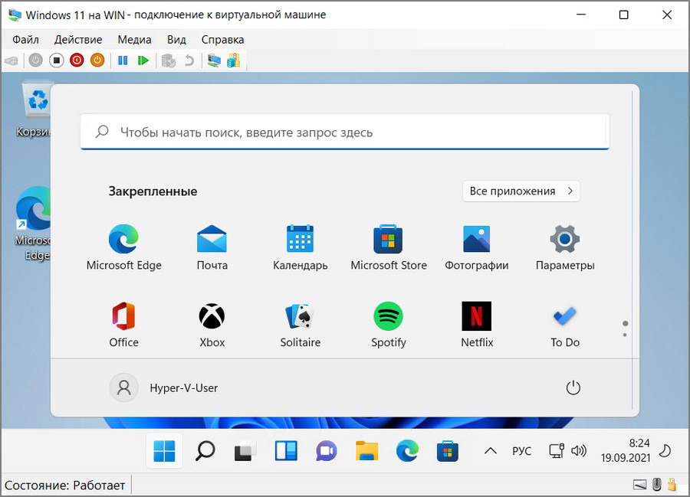Launch Spotify from pinned apps
Viewport: 690px width, 497px height.
click(389, 325)
